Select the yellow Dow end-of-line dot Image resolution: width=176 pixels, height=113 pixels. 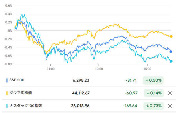(171, 36)
